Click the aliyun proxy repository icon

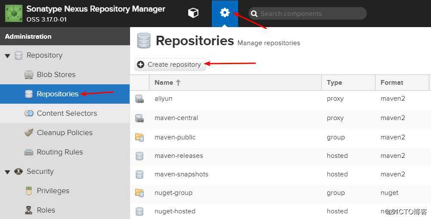point(140,99)
